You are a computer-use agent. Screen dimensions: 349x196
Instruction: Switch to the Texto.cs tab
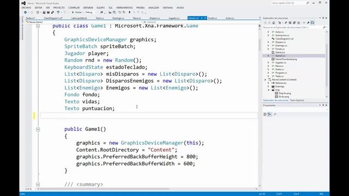tap(99, 18)
